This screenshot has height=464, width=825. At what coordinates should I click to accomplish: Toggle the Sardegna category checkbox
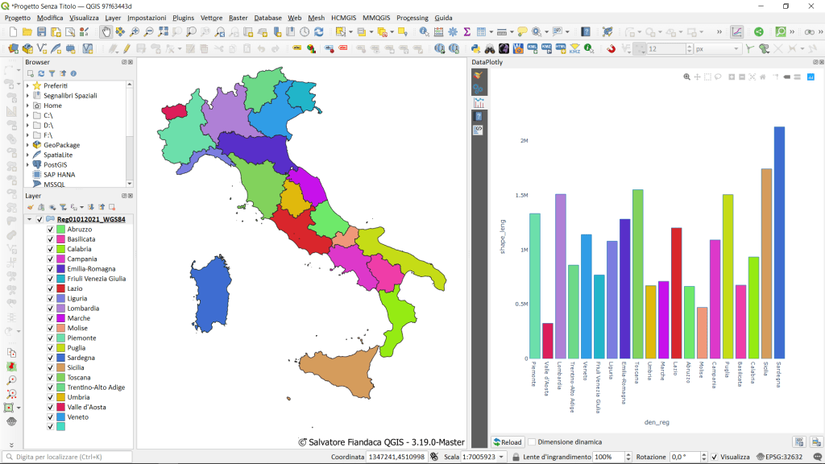coord(50,358)
